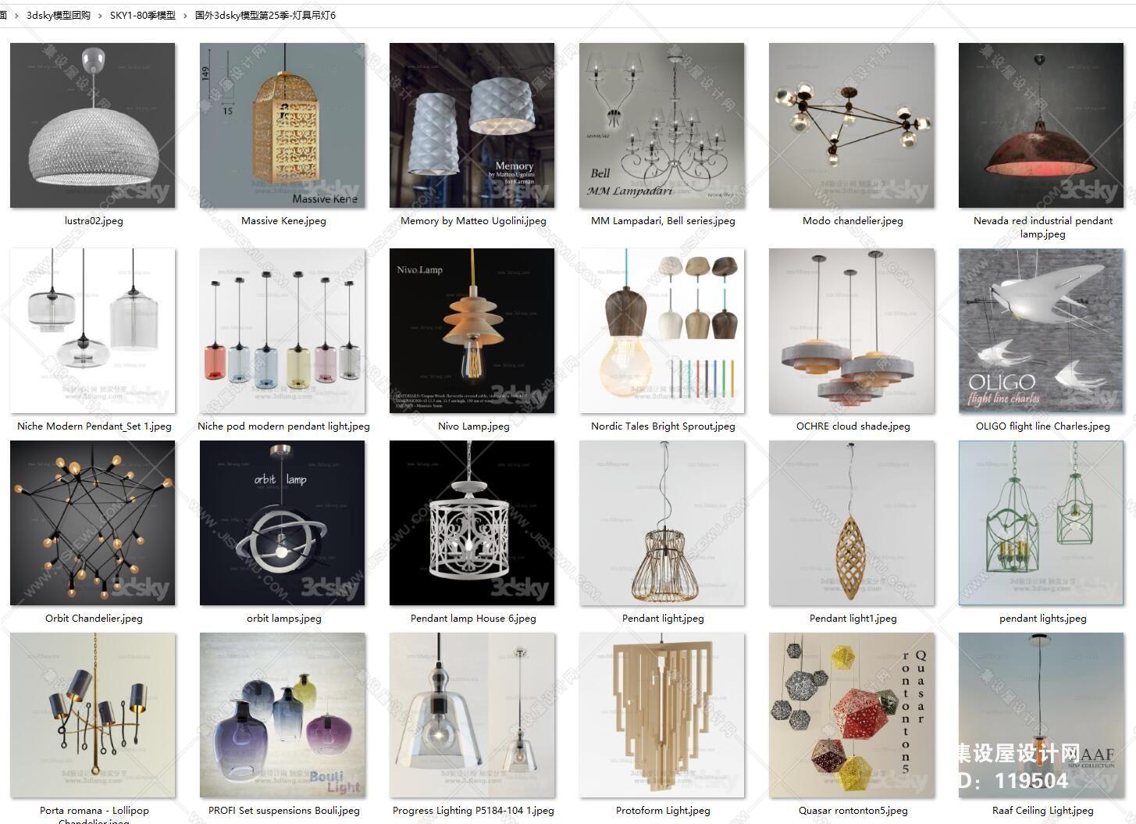Select Pendant lamp House 6.jpeg file
1136x824 pixels.
coord(472,523)
